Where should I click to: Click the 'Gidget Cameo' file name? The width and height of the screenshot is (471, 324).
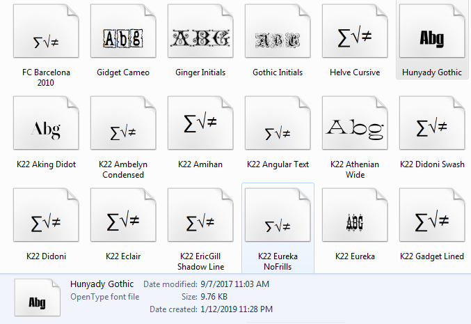pos(123,72)
